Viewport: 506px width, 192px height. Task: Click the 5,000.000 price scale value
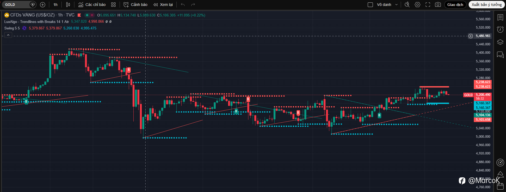483,137
